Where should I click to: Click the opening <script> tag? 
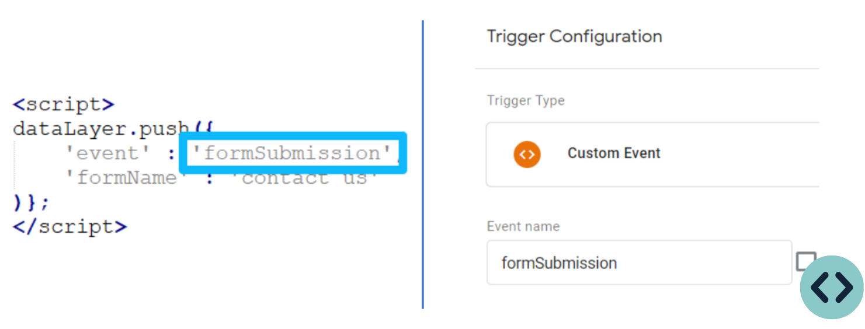point(64,105)
